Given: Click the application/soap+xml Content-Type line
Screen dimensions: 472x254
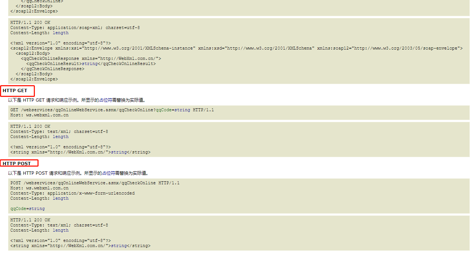Looking at the screenshot, I should (x=75, y=28).
